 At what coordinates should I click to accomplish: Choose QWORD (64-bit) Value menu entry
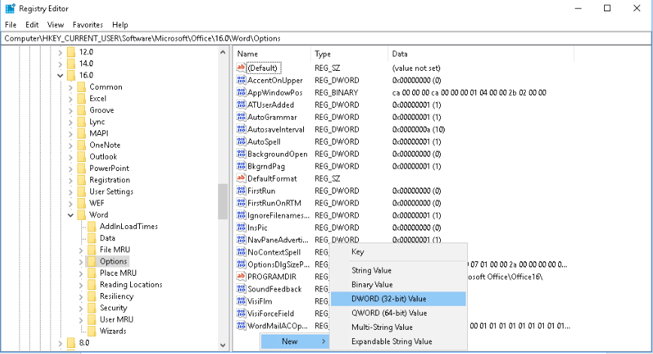click(398, 313)
